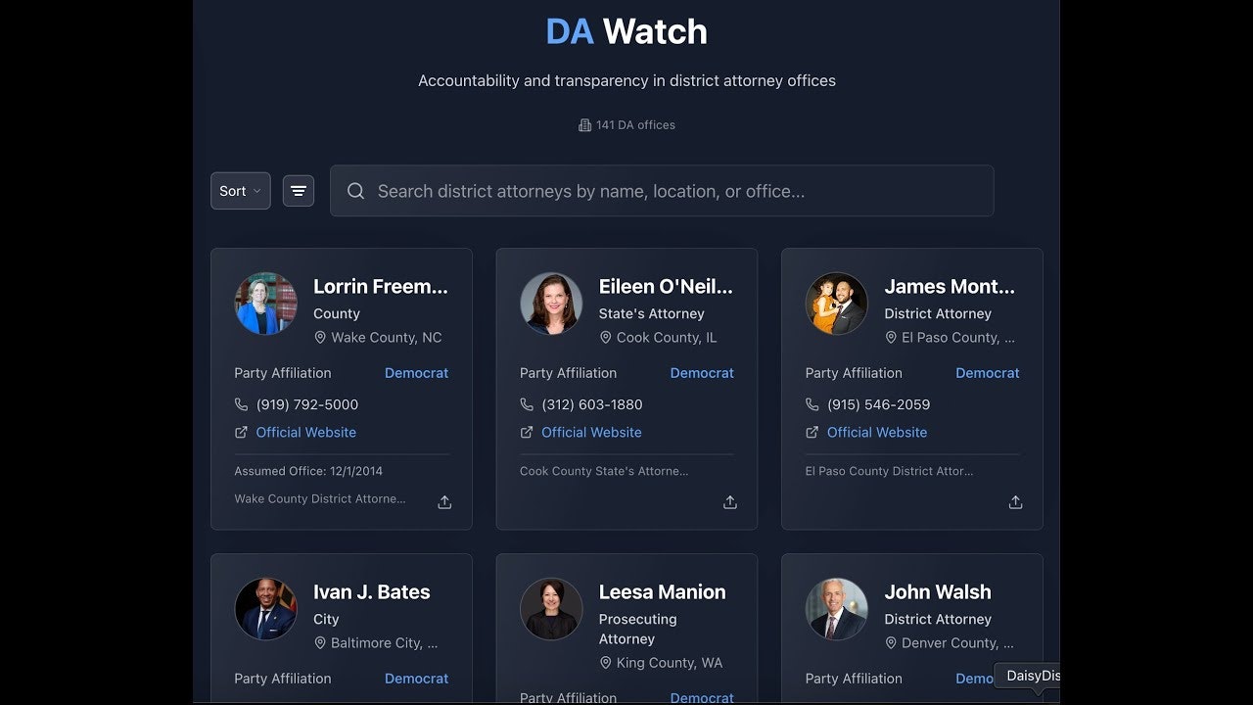Click the phone icon beside (312) 603-1880
The width and height of the screenshot is (1253, 705).
[526, 404]
